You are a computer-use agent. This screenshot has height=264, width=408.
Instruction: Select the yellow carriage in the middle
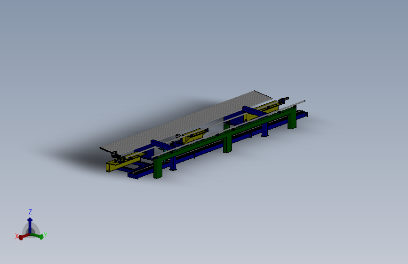[x=194, y=136]
